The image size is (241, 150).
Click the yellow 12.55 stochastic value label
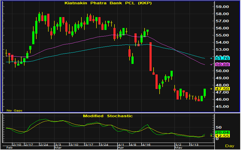[x=223, y=136]
